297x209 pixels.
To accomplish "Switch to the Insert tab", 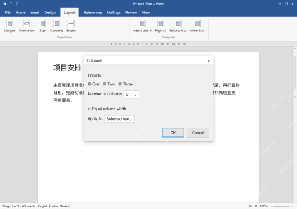I will [x=35, y=13].
